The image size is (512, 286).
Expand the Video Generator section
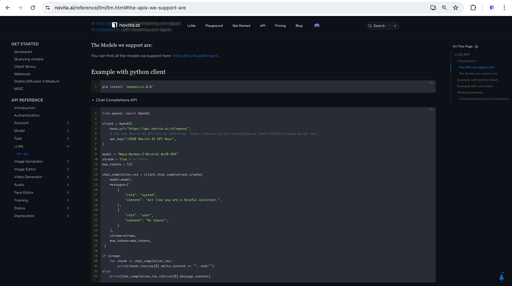click(68, 177)
